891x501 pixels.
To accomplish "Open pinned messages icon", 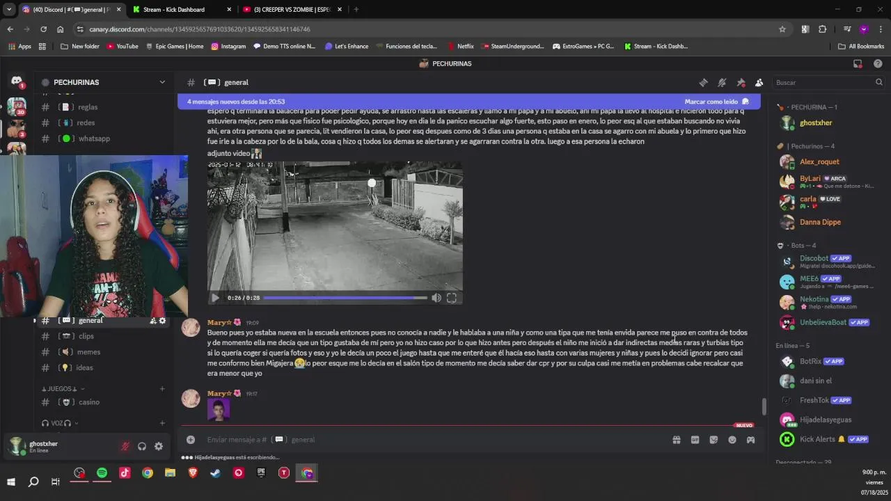I will [741, 82].
